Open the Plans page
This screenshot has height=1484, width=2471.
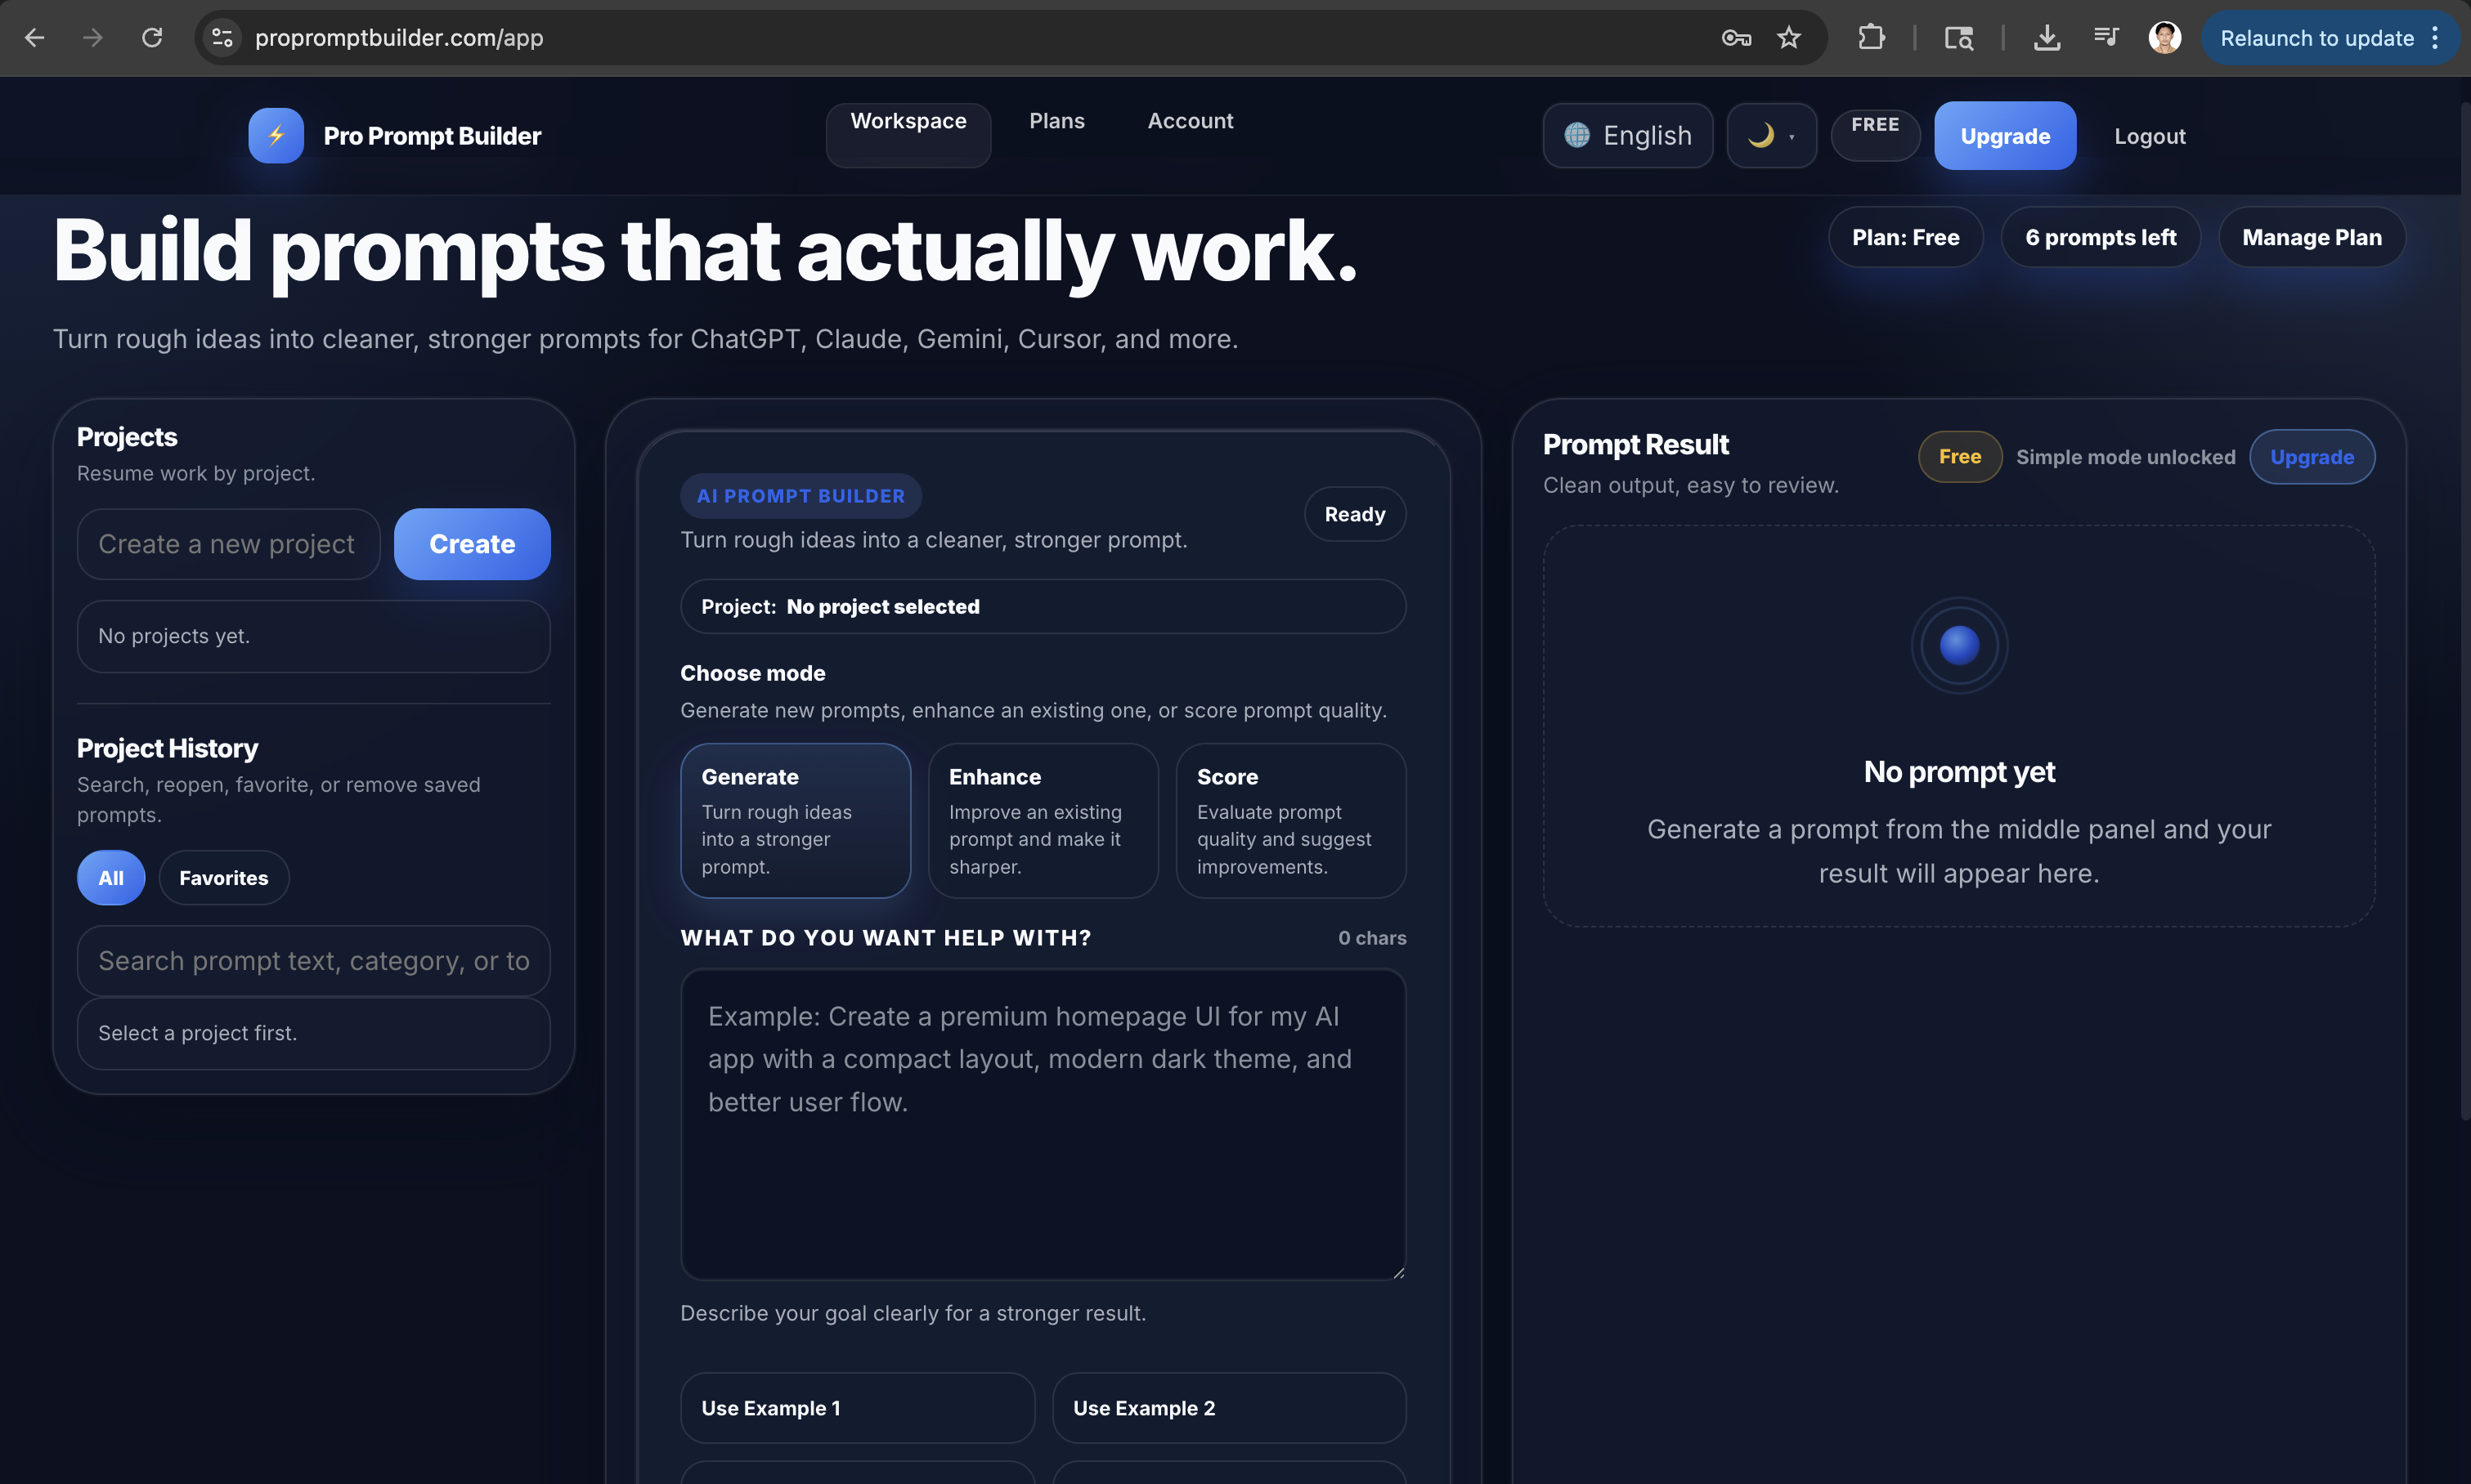(x=1056, y=121)
